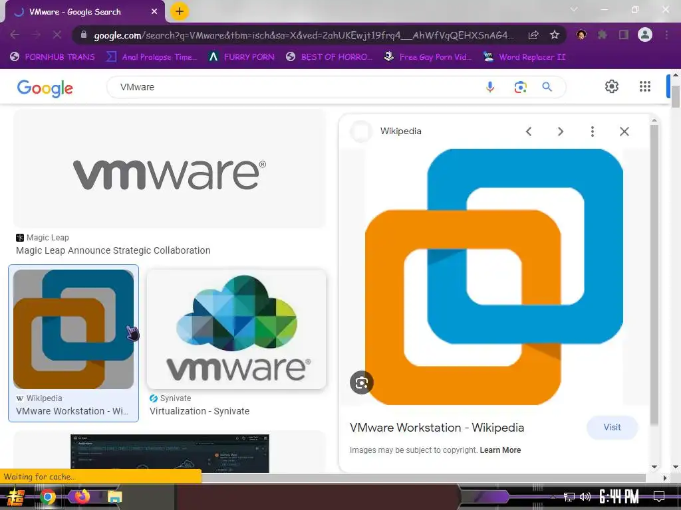
Task: Open the Word Replacer II bookmark
Action: coord(525,57)
